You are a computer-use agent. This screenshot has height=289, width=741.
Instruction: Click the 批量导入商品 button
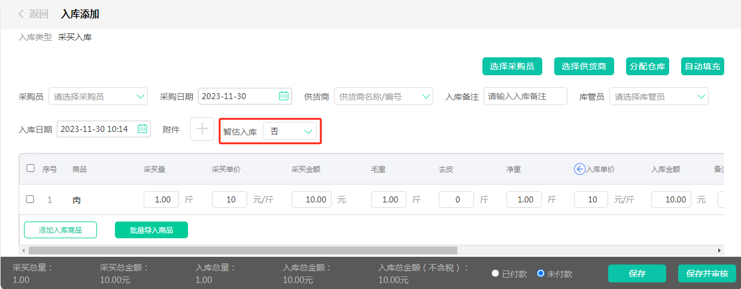pyautogui.click(x=151, y=230)
